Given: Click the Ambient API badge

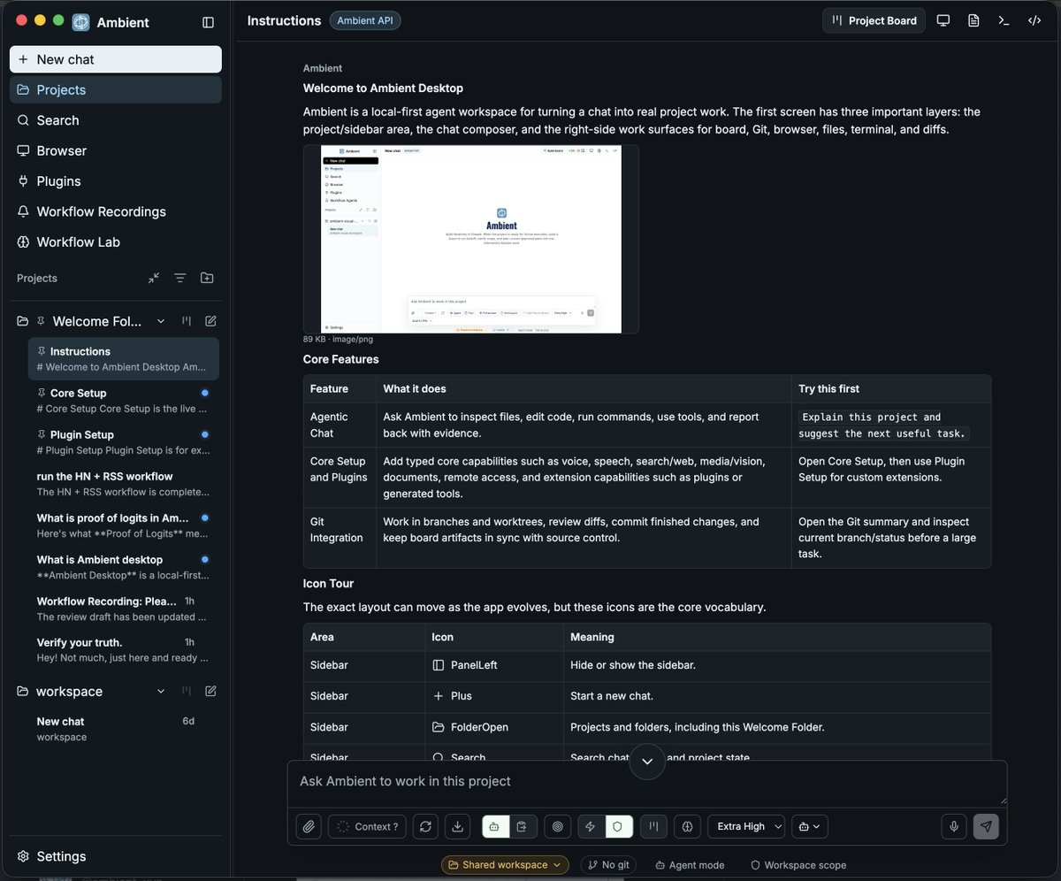Looking at the screenshot, I should point(365,20).
